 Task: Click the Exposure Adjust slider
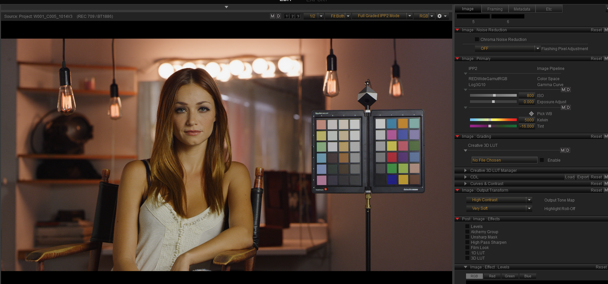(x=493, y=102)
